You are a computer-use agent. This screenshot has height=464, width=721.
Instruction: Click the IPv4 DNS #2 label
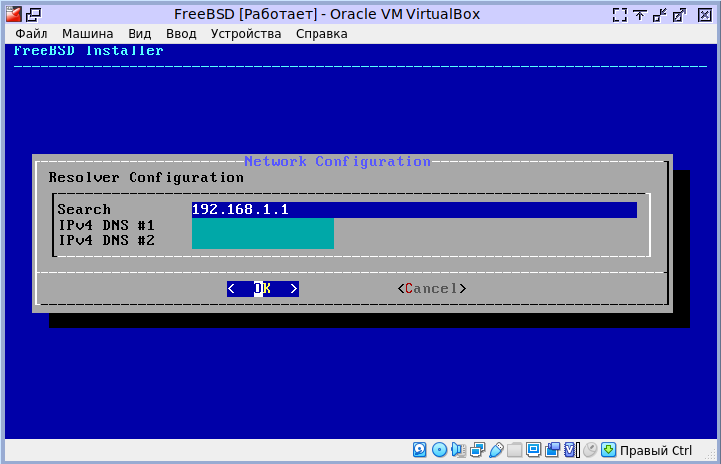106,241
